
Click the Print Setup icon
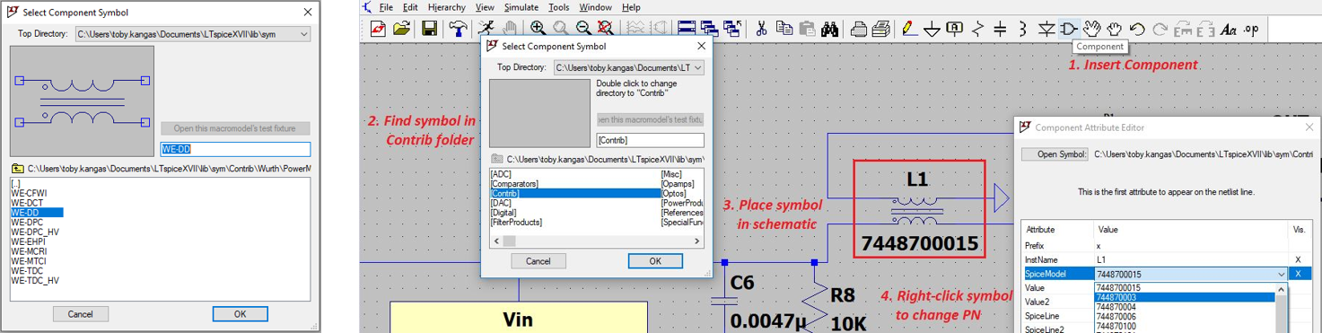pos(881,30)
